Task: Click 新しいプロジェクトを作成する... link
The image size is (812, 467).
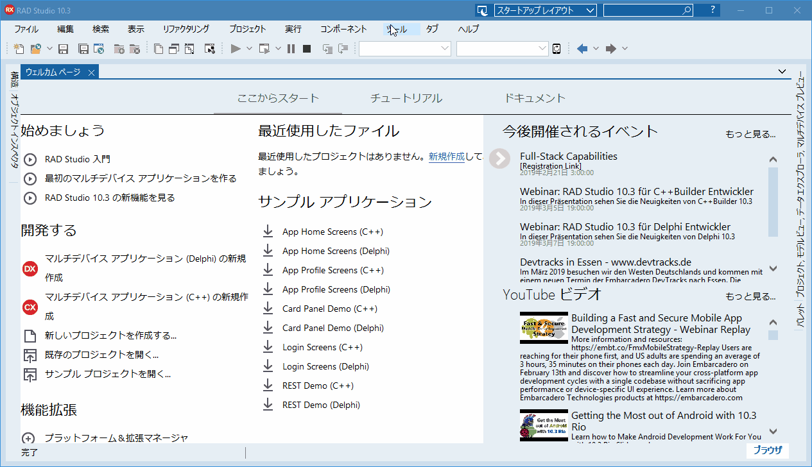Action: tap(110, 335)
